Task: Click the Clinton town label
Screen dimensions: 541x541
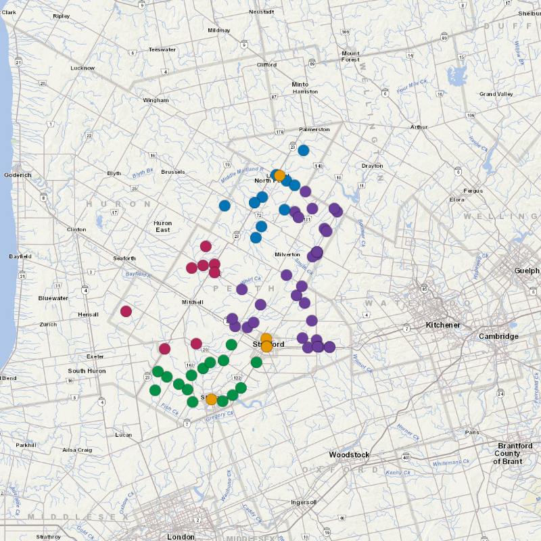Action: (76, 229)
